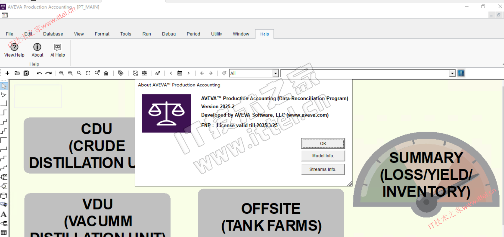Click the balance scales icon in toolbar
Image resolution: width=504 pixels, height=237 pixels.
(x=144, y=73)
